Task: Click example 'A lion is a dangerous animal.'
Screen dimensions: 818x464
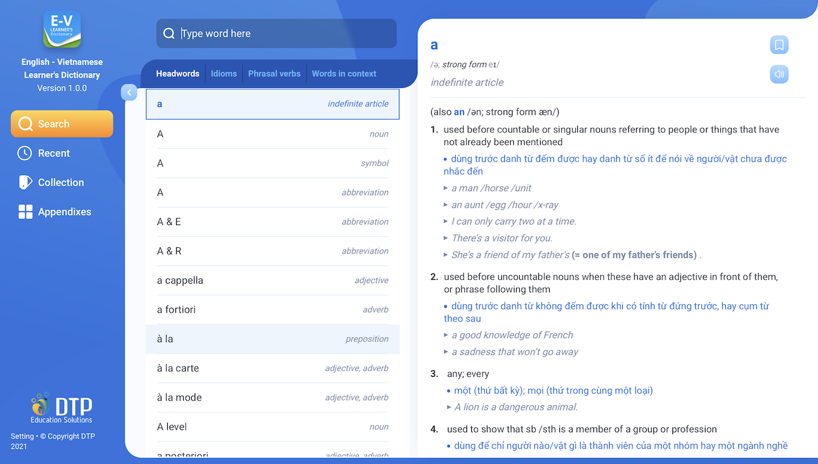Action: tap(516, 407)
